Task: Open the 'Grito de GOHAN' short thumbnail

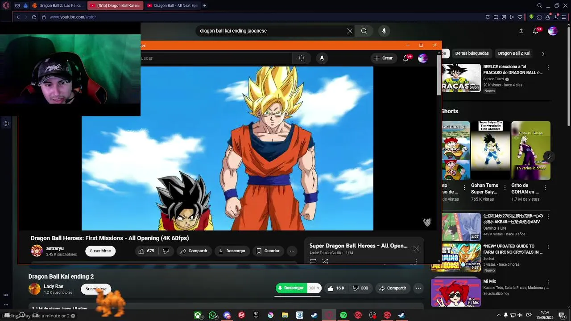Action: tap(531, 151)
